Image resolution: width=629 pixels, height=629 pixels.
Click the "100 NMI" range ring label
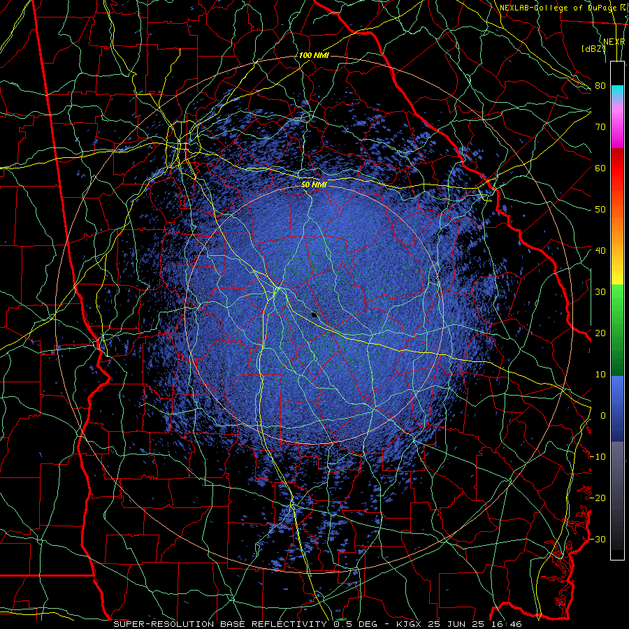pos(314,55)
